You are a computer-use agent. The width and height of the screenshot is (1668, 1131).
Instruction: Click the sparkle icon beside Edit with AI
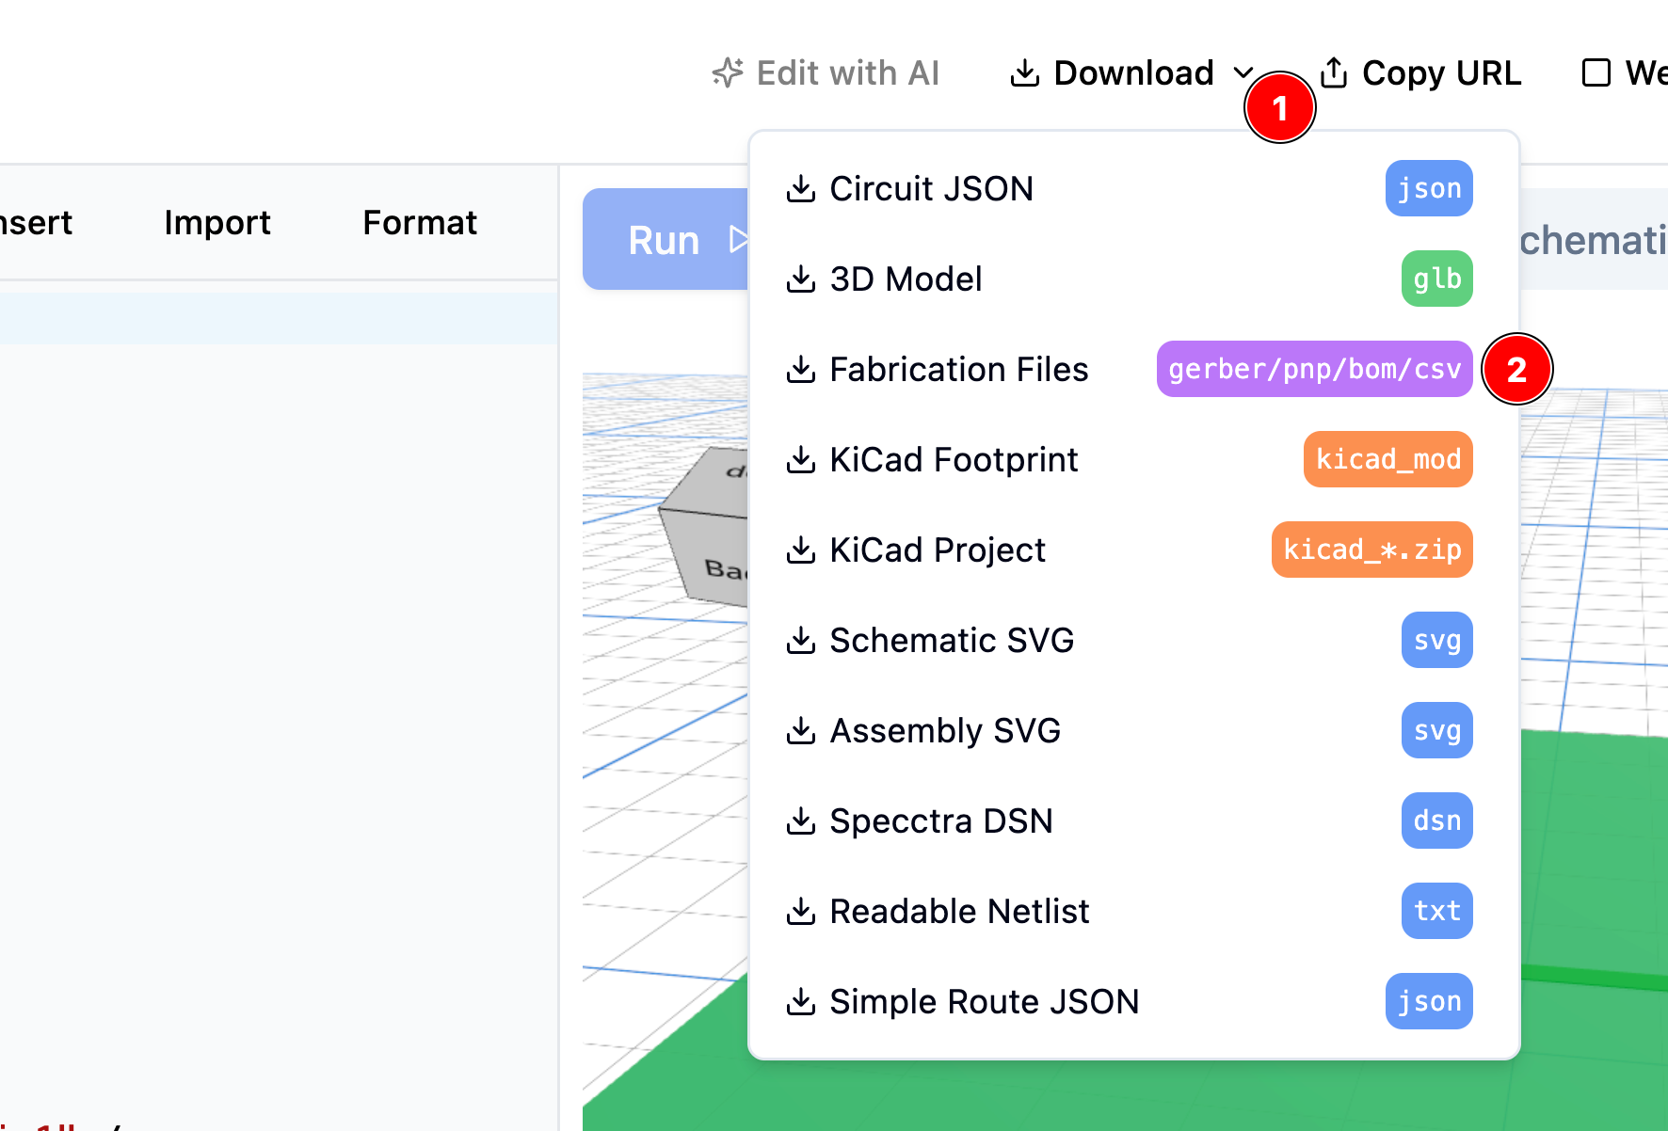click(x=728, y=72)
